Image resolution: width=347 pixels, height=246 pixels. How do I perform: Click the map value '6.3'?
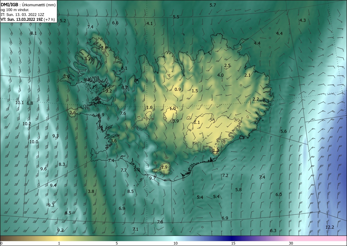tap(273, 231)
